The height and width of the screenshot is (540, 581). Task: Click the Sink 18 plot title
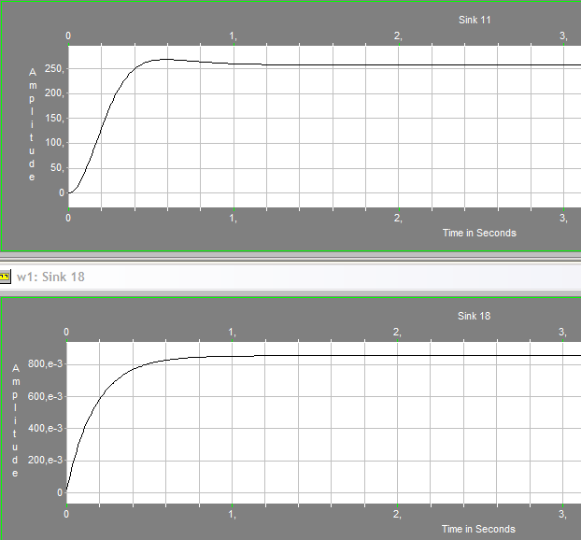(x=474, y=316)
